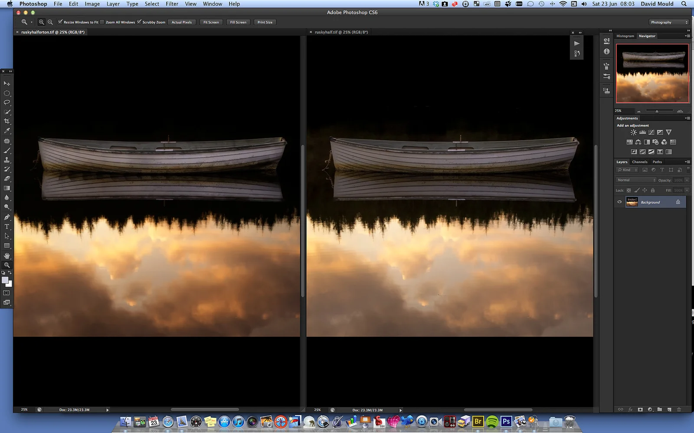Image resolution: width=694 pixels, height=433 pixels.
Task: Select the Eyedropper tool
Action: pyautogui.click(x=7, y=131)
